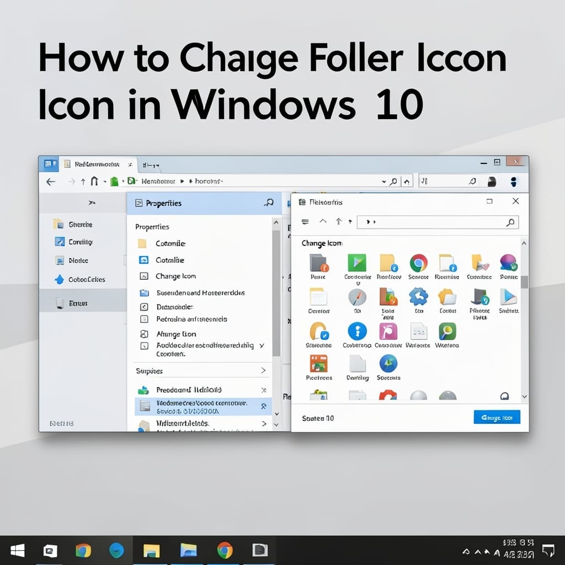Screen dimensions: 565x565
Task: Select highlighted Viiodemednes row in Properties
Action: click(203, 407)
